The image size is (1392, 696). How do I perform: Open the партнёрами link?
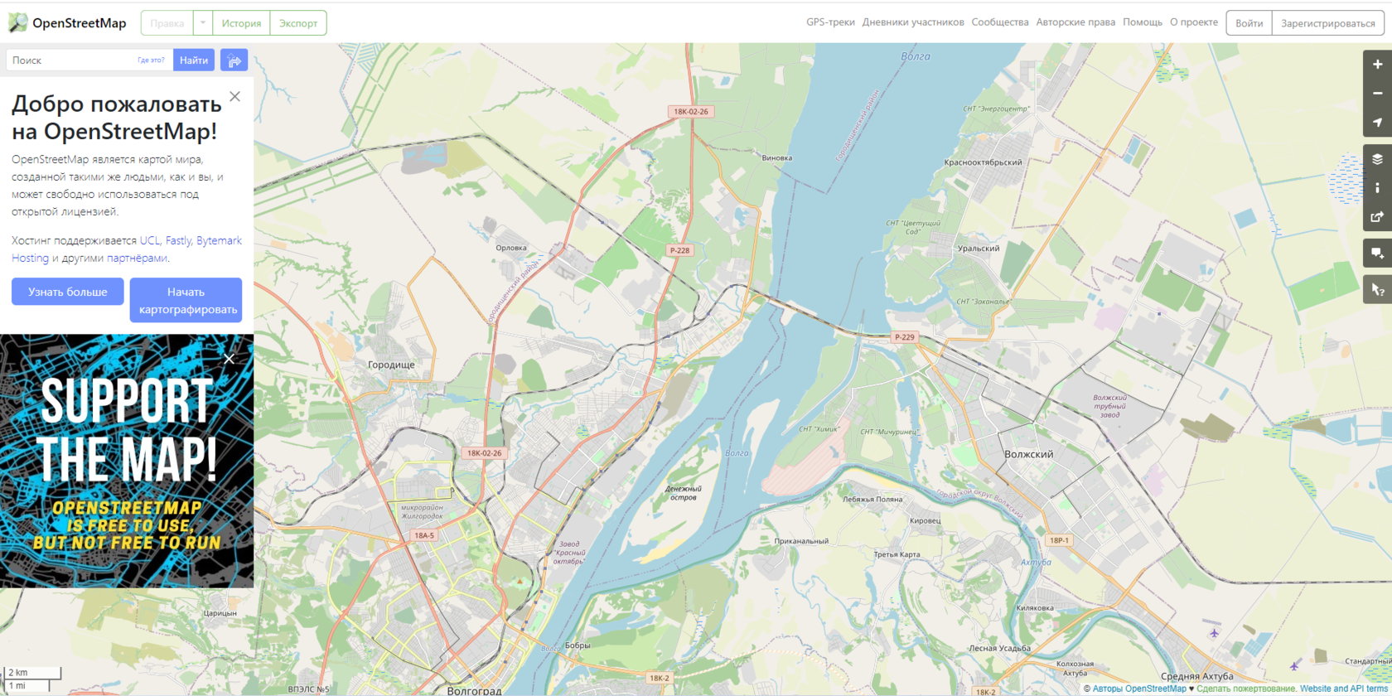click(137, 258)
